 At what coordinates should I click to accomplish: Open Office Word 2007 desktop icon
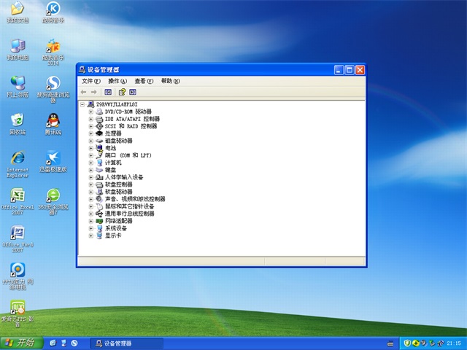point(17,235)
